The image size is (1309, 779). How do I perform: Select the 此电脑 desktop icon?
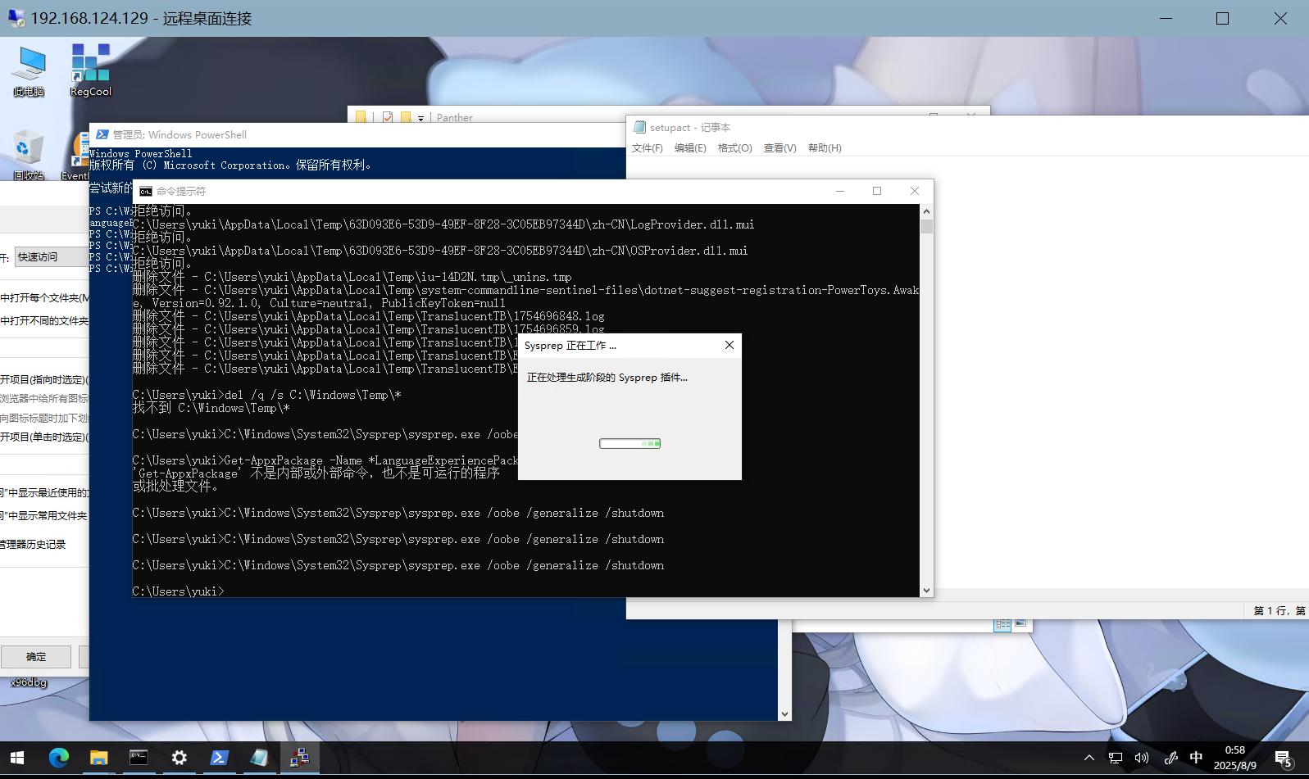[x=30, y=70]
